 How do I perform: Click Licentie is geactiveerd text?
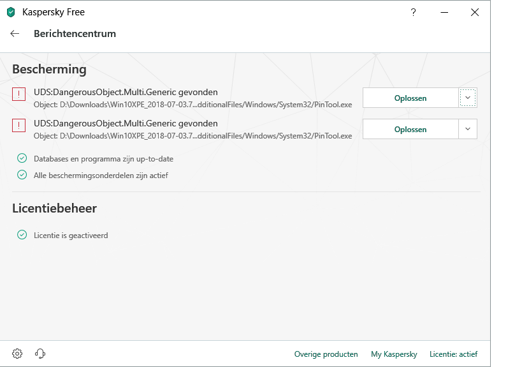pos(71,236)
